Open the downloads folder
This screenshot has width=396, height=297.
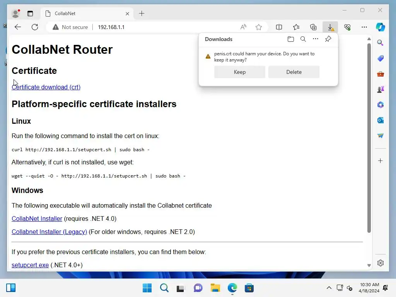coord(291,39)
